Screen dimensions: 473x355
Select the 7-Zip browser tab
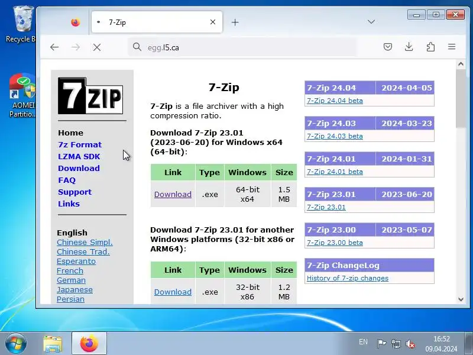point(157,22)
